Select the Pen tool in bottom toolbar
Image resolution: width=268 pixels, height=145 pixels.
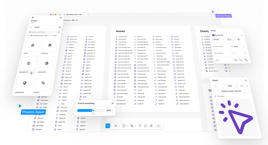coord(132,126)
